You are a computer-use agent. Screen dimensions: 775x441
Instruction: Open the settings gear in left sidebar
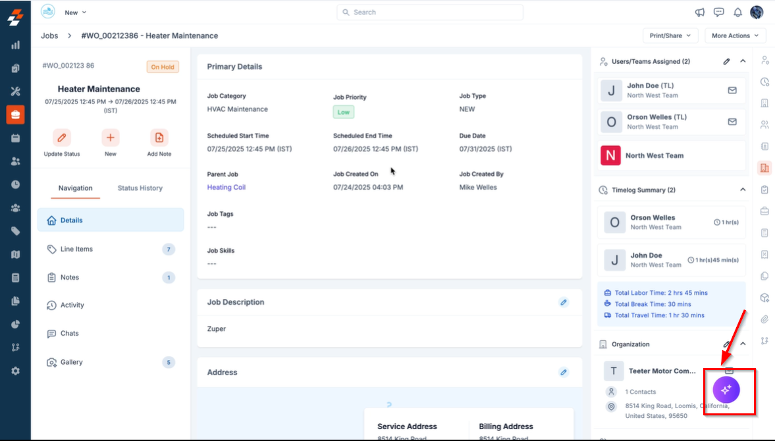[15, 371]
